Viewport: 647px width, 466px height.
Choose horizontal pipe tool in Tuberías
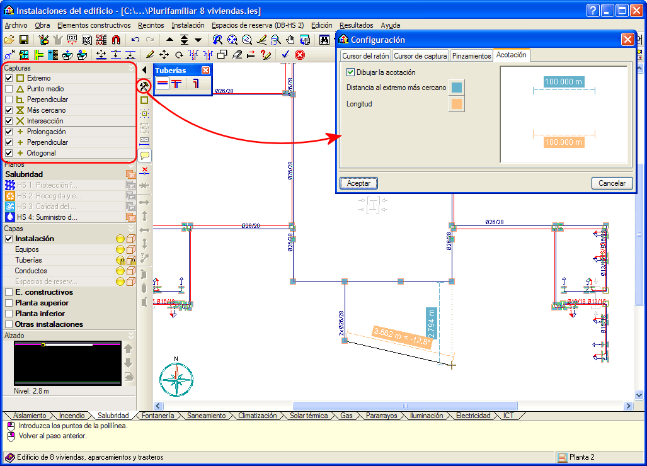[x=163, y=84]
